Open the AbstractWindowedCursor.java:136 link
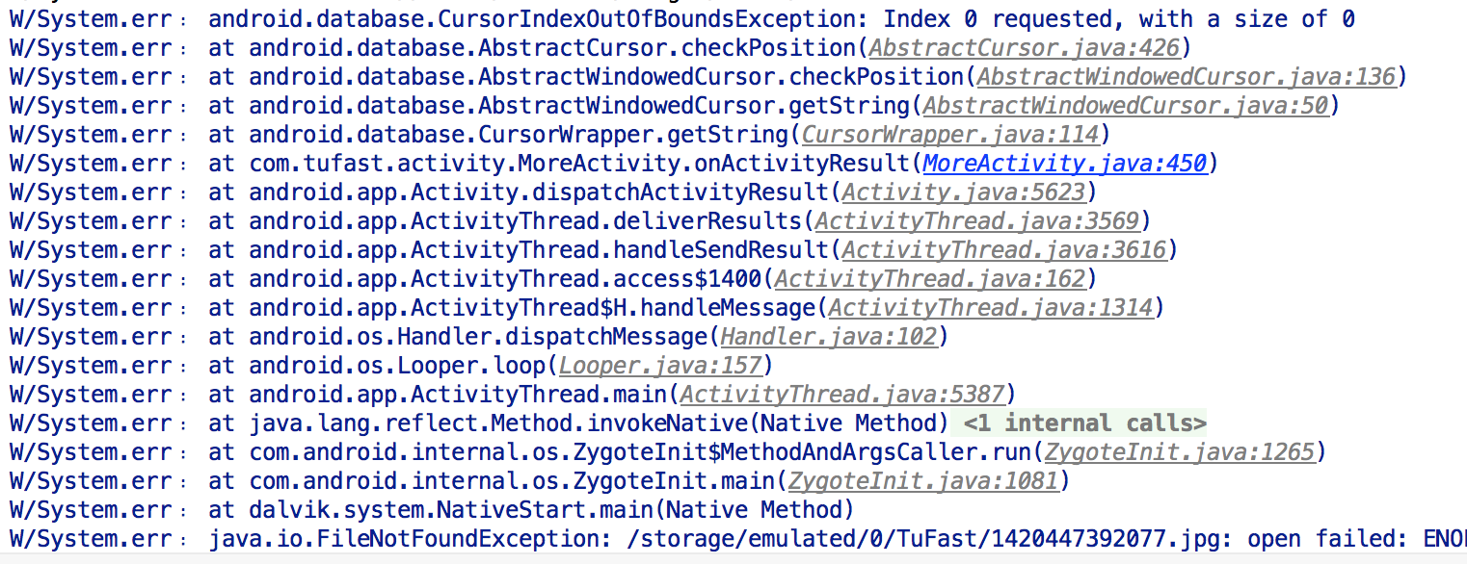Image resolution: width=1467 pixels, height=564 pixels. [1186, 76]
